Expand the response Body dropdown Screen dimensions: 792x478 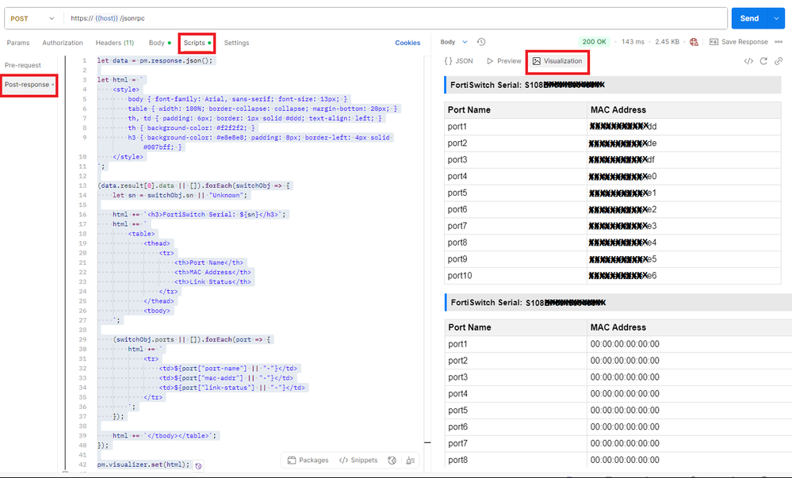[454, 42]
